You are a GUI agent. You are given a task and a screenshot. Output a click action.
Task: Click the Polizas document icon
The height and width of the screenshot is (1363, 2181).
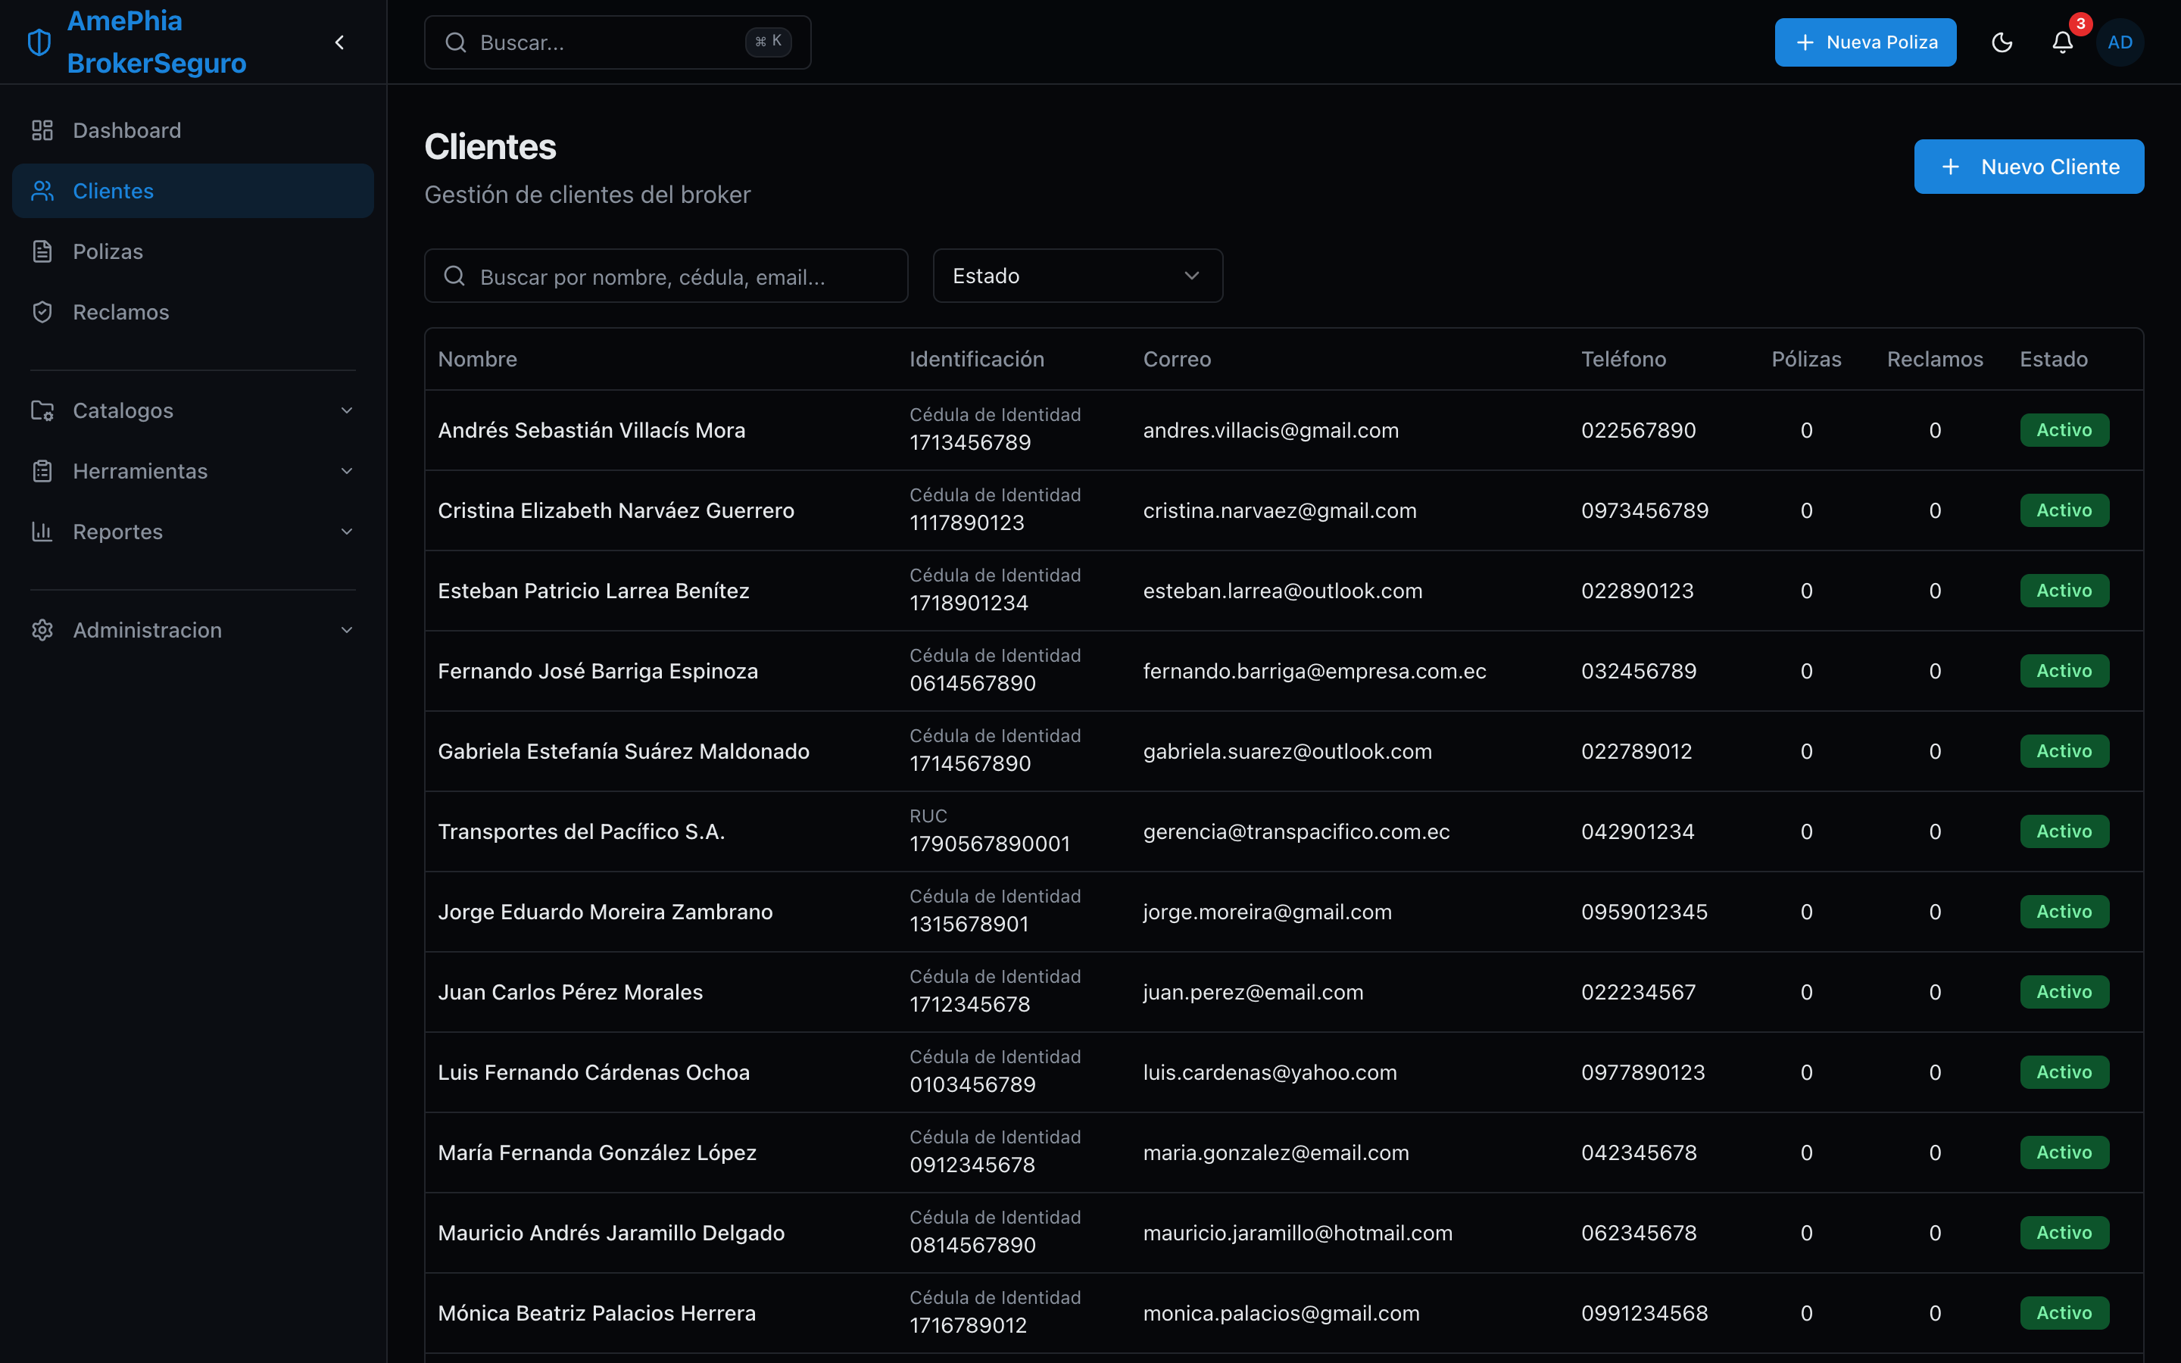click(42, 251)
